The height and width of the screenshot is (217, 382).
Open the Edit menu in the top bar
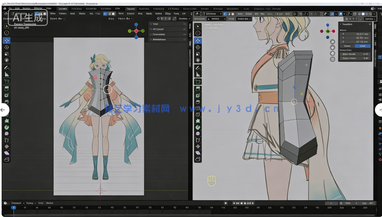click(17, 9)
